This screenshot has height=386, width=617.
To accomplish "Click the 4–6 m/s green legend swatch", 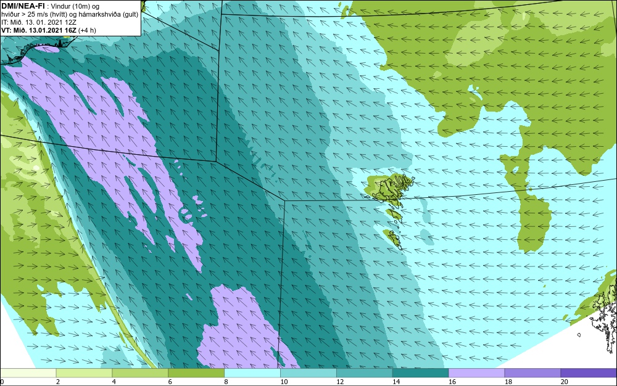I will (140, 373).
